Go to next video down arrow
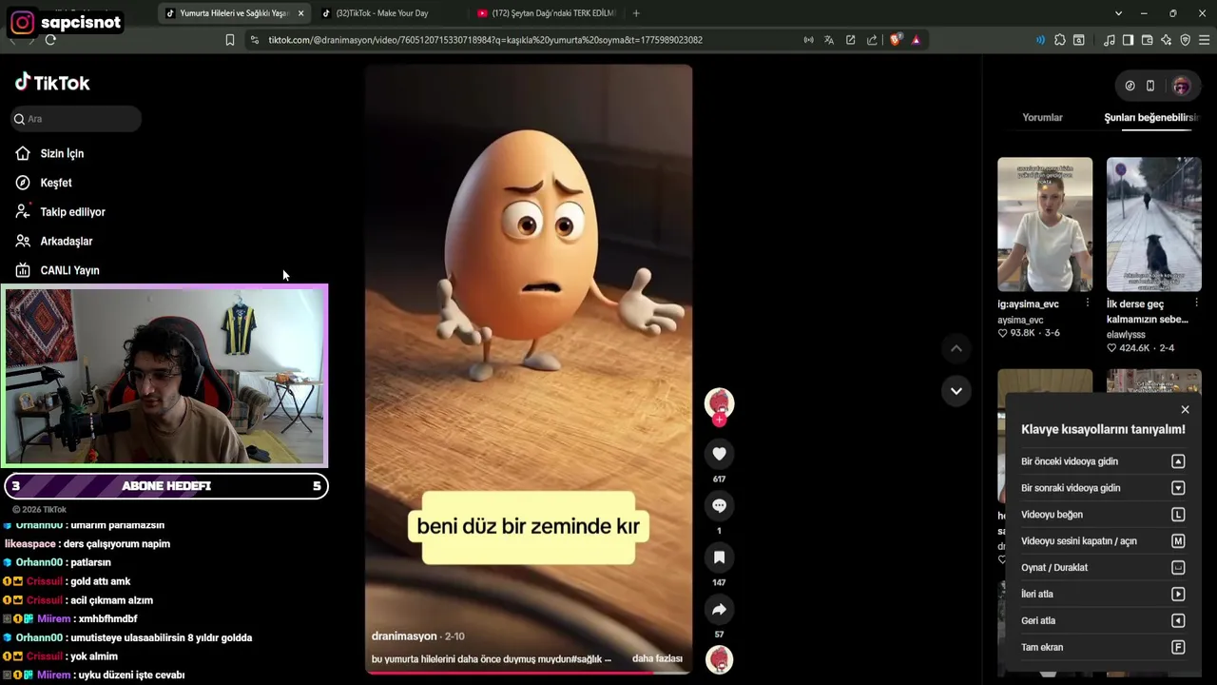Screen dimensions: 1217x685 [956, 391]
